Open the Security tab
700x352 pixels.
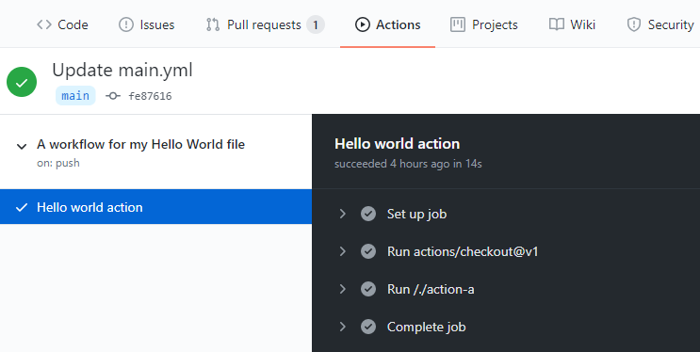(x=660, y=24)
